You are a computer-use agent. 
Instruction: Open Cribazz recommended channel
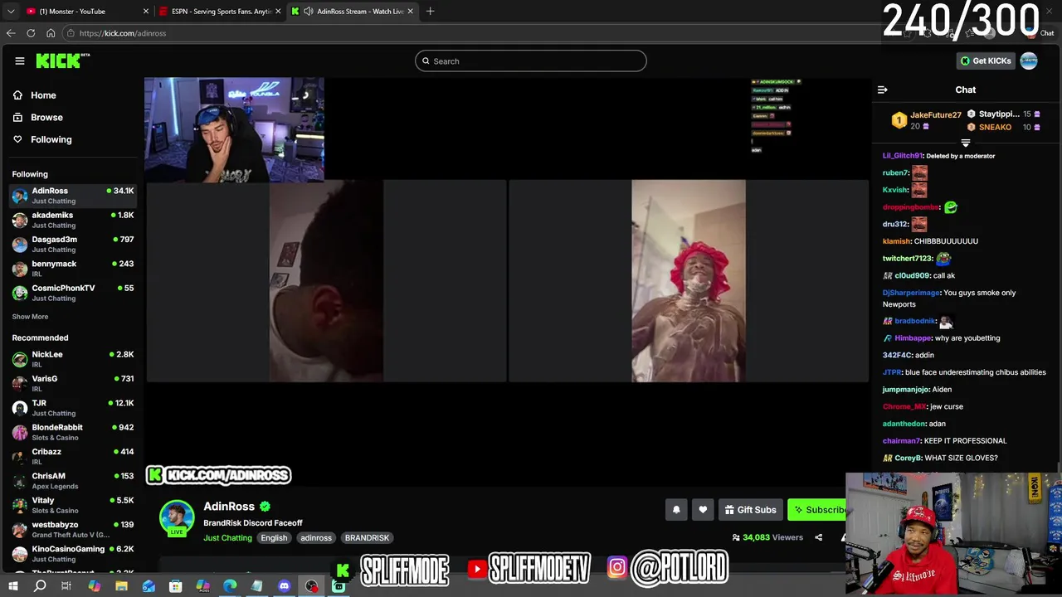(x=72, y=456)
